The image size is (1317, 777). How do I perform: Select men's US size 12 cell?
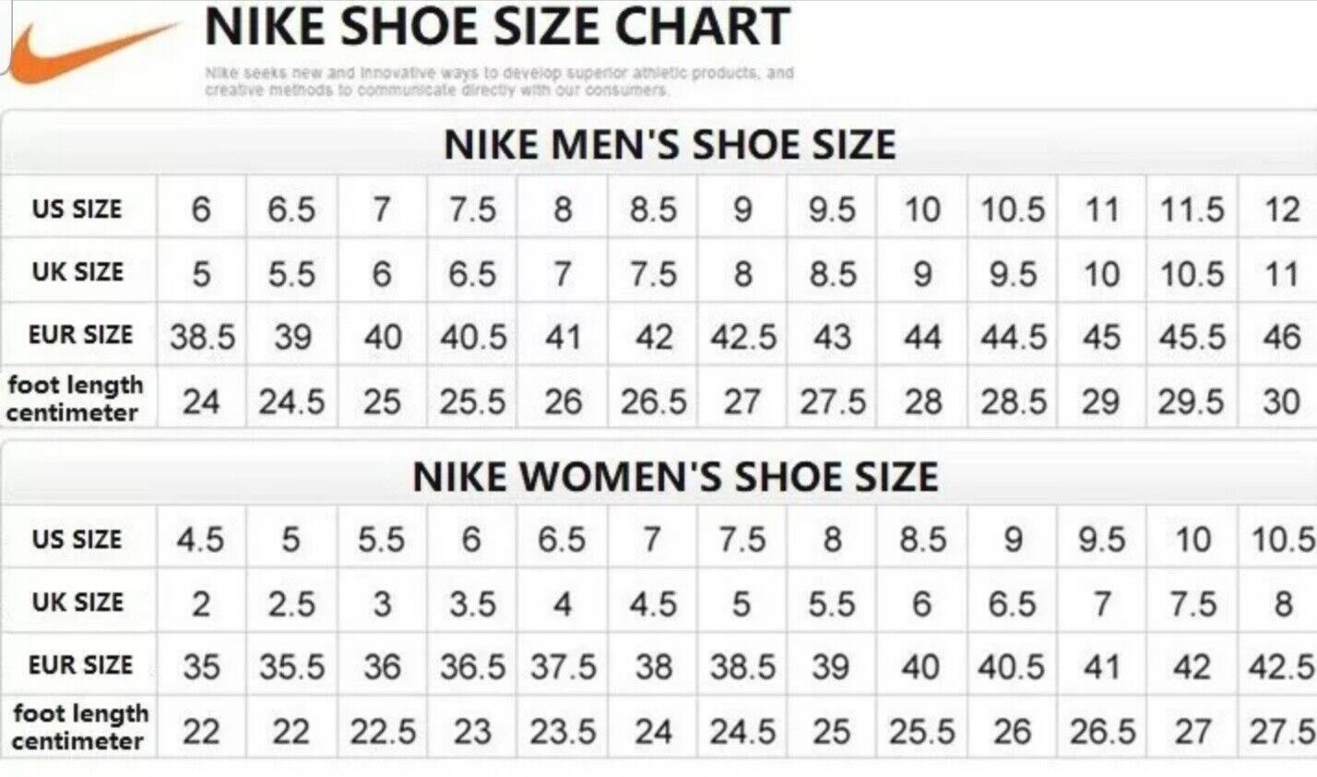[x=1281, y=209]
